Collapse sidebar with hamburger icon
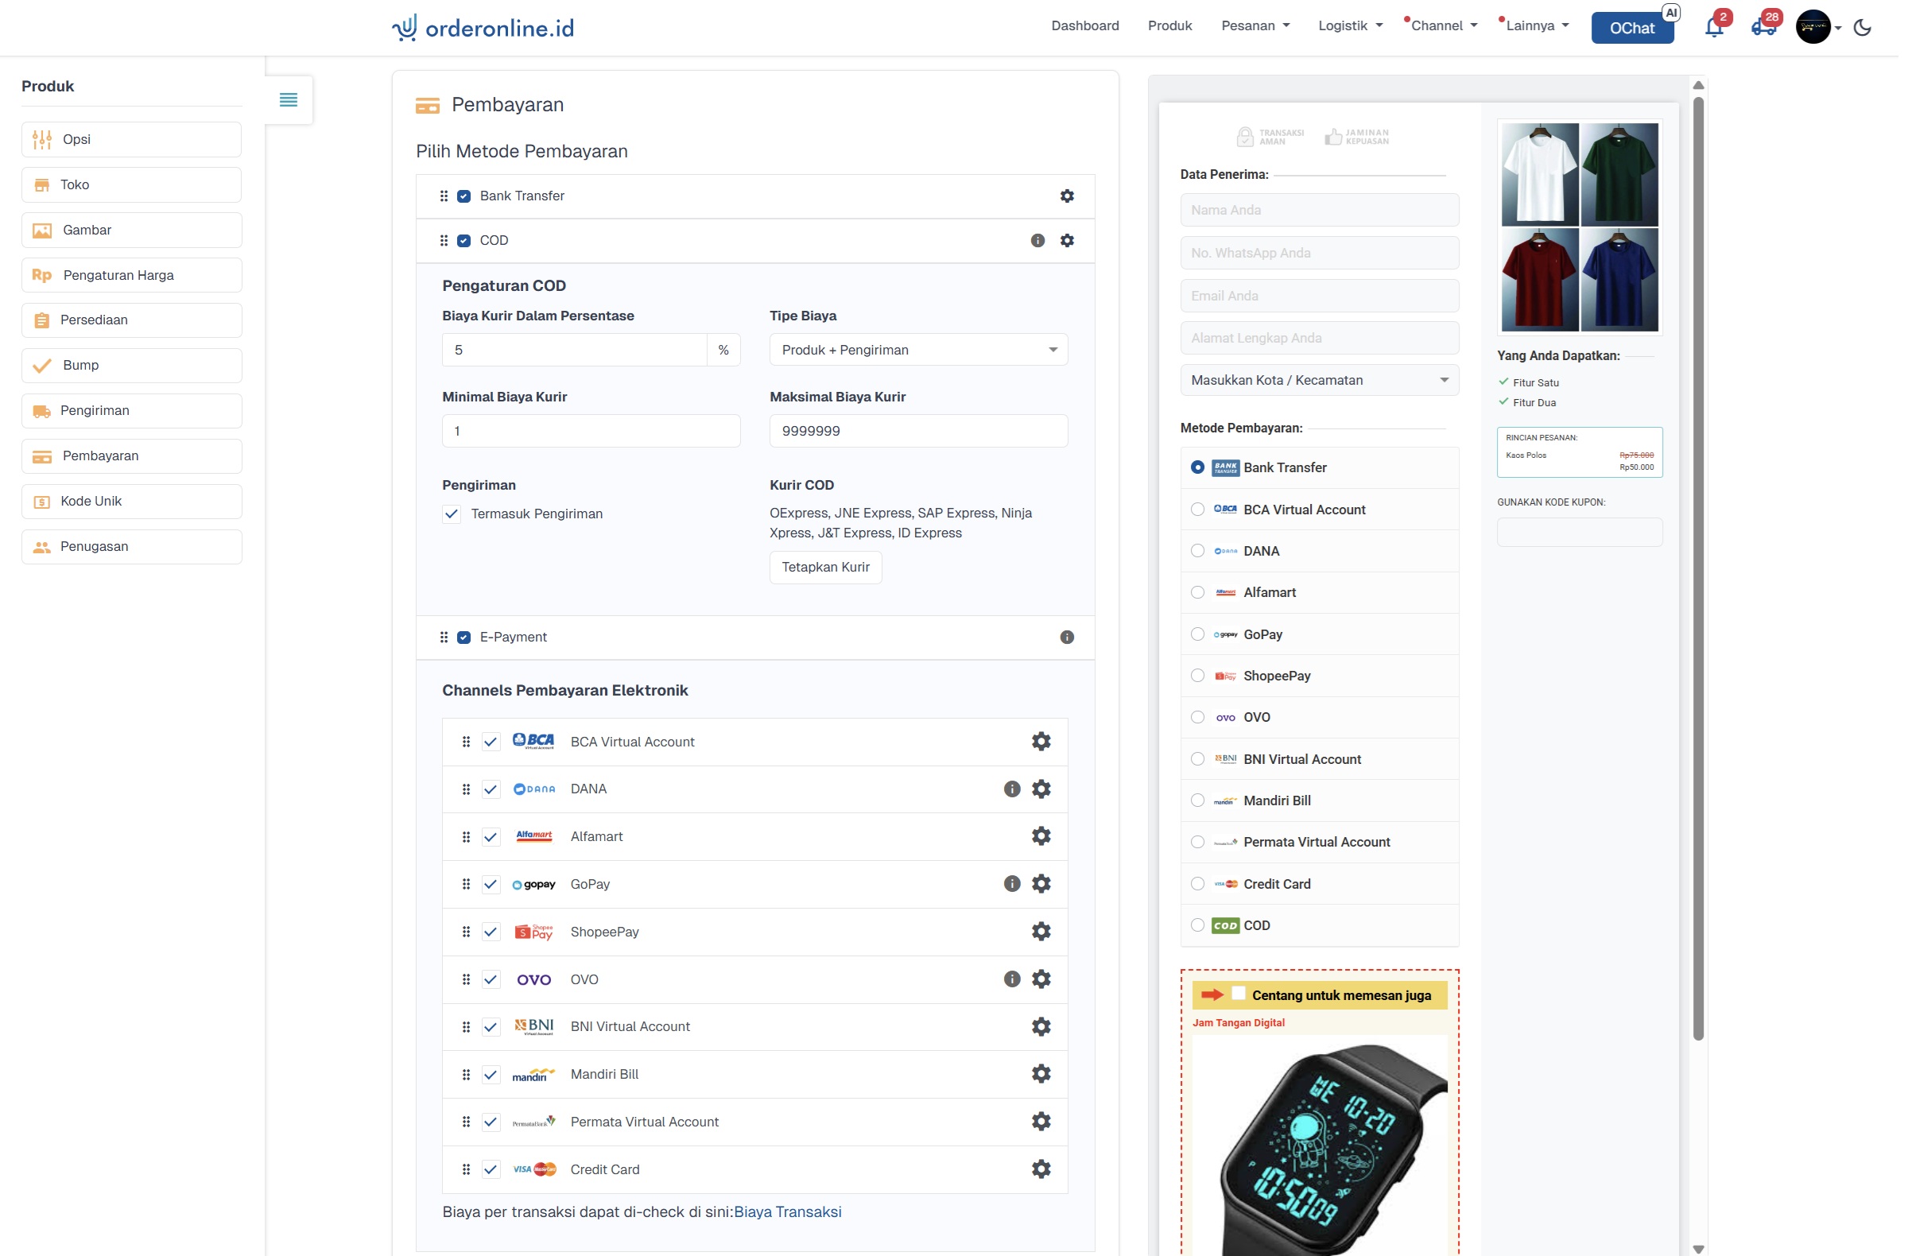This screenshot has height=1256, width=1908. click(x=289, y=100)
